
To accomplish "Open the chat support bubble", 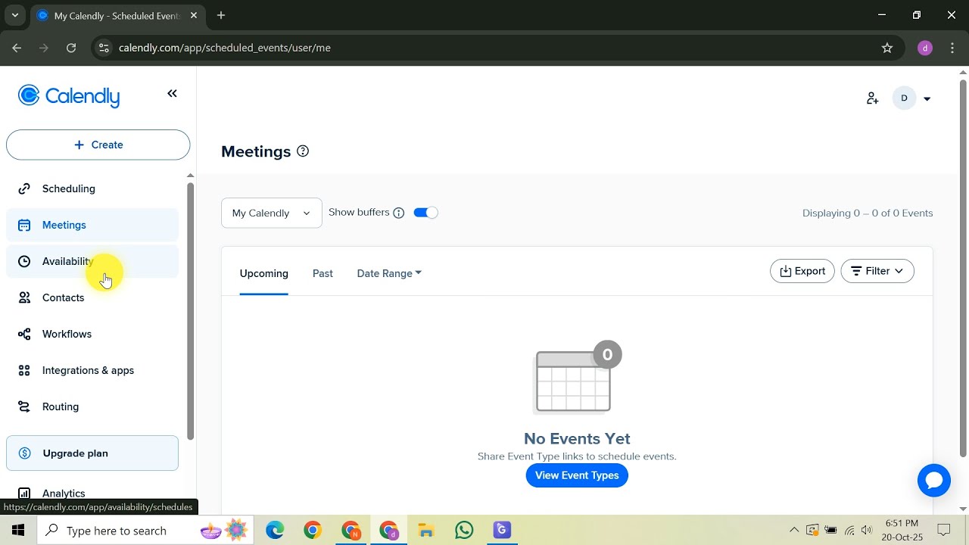I will [x=934, y=481].
